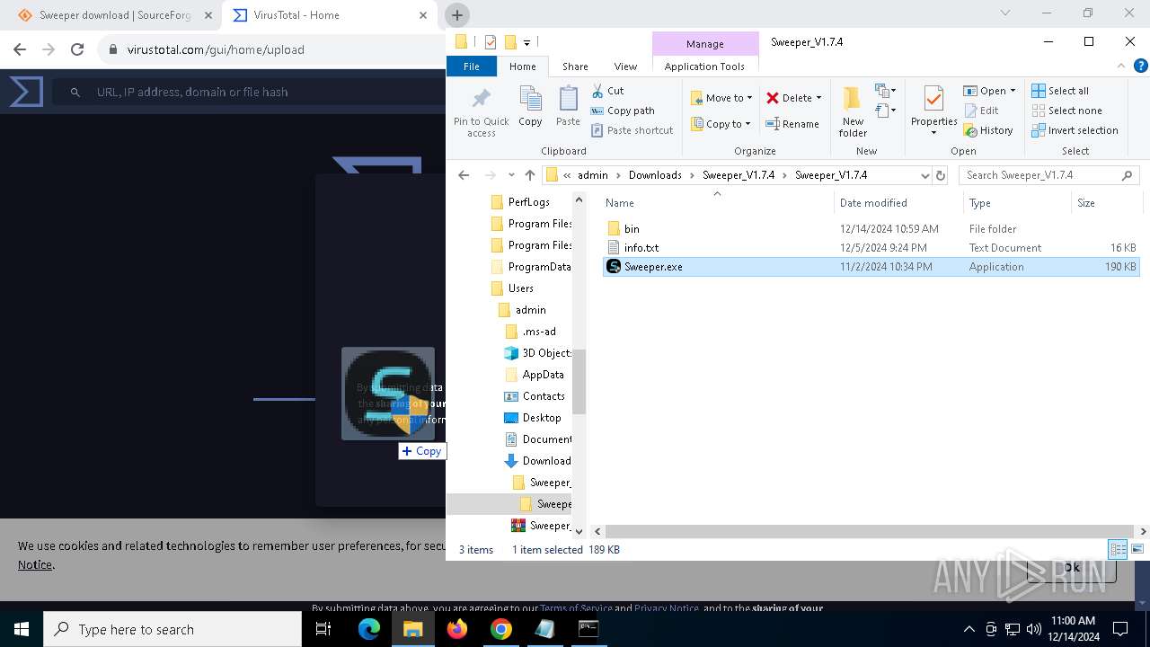Open Properties of the selected file
The width and height of the screenshot is (1150, 647).
933,111
